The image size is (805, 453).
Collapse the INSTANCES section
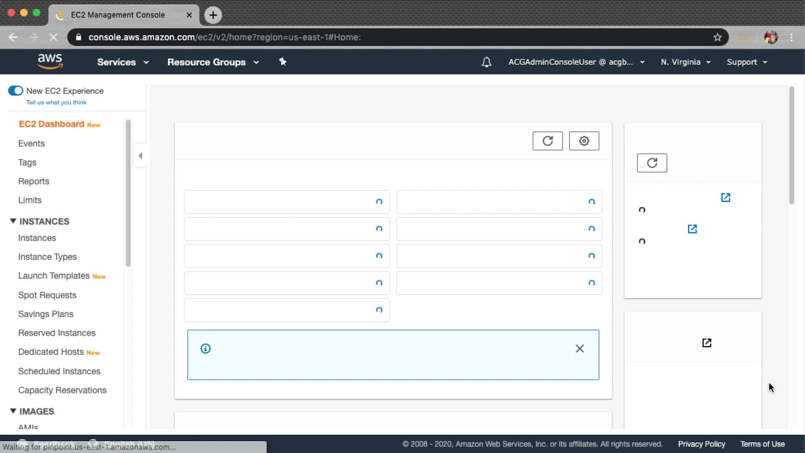tap(13, 221)
